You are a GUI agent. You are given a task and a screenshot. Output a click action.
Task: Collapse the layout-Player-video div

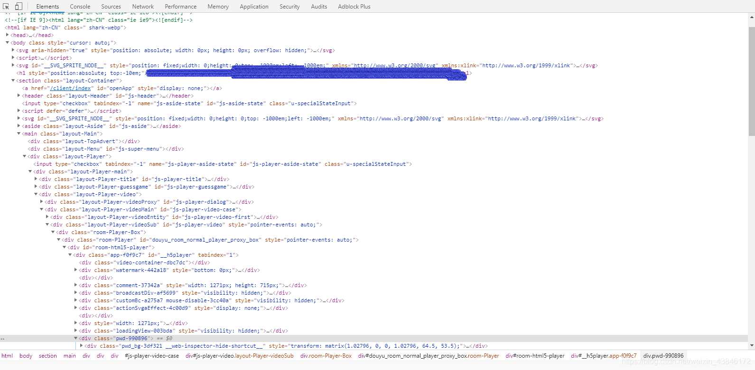click(x=36, y=194)
